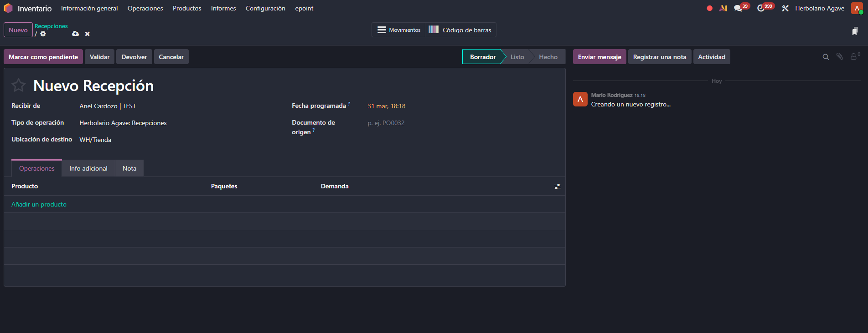The image size is (868, 333).
Task: Open the column settings adjustment icon
Action: point(557,187)
